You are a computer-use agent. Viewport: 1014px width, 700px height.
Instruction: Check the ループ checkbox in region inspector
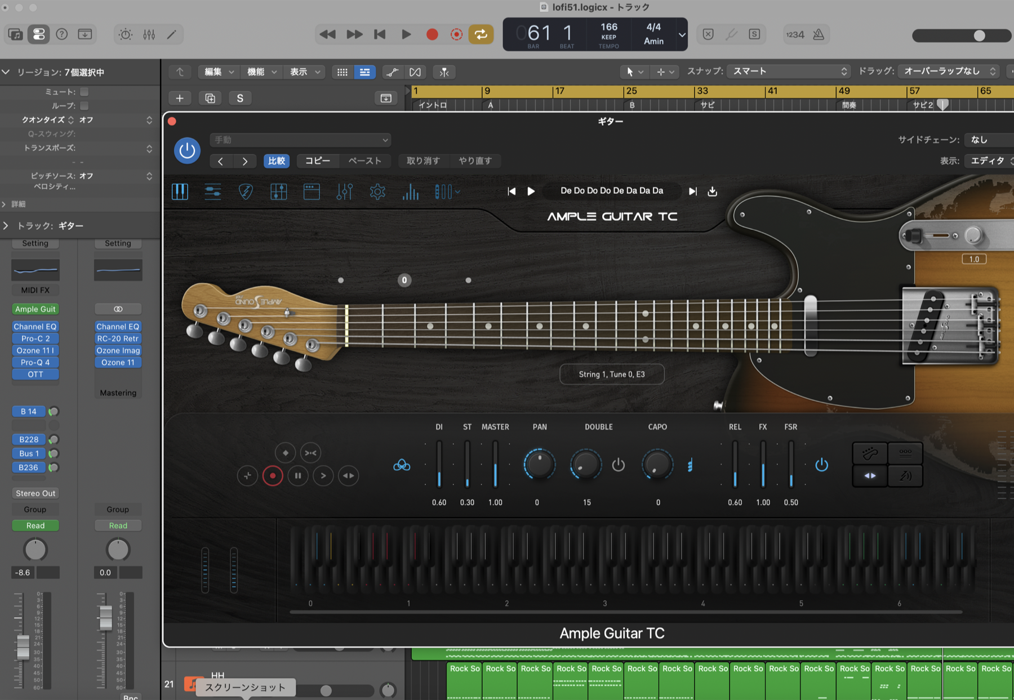pyautogui.click(x=84, y=106)
